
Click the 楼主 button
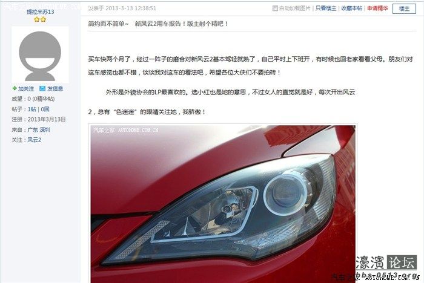(x=404, y=8)
